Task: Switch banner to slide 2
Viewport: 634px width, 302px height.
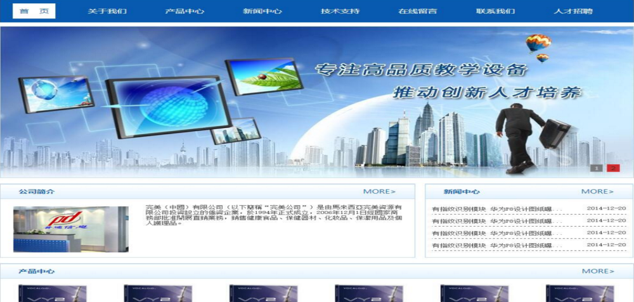Action: click(x=613, y=168)
